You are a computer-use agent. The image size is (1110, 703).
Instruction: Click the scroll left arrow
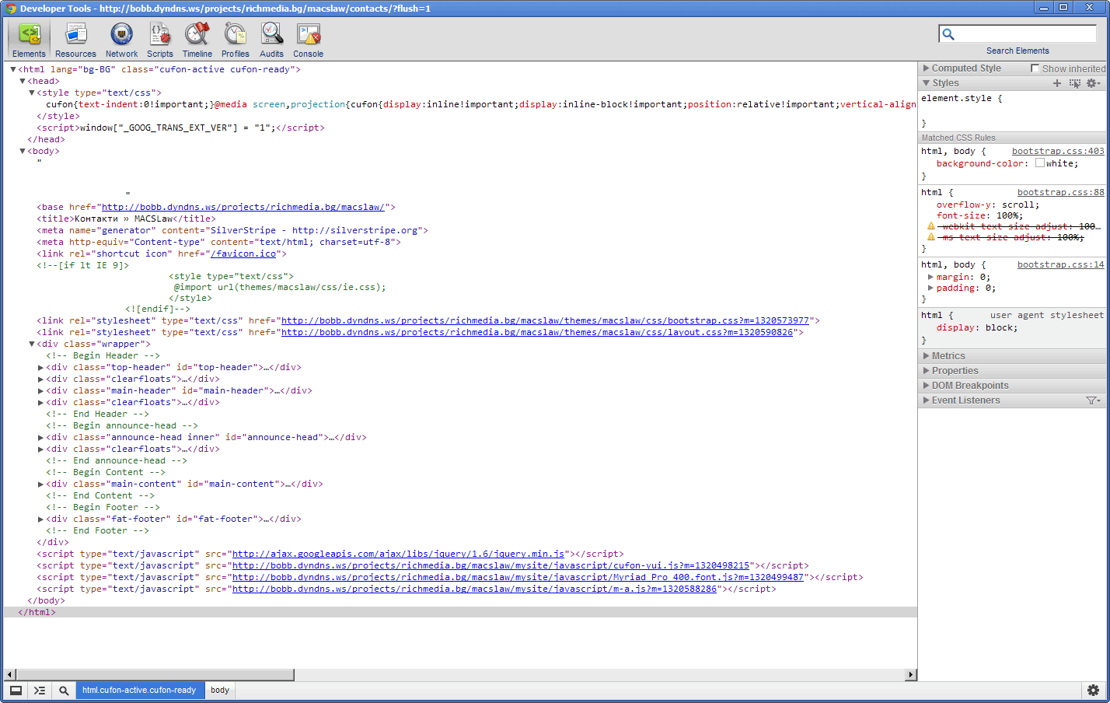pyautogui.click(x=9, y=675)
